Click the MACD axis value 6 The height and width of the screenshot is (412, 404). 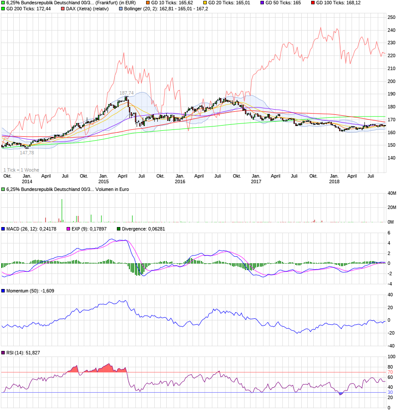point(389,233)
